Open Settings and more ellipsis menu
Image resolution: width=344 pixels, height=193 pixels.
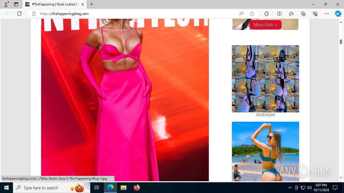coord(327,14)
